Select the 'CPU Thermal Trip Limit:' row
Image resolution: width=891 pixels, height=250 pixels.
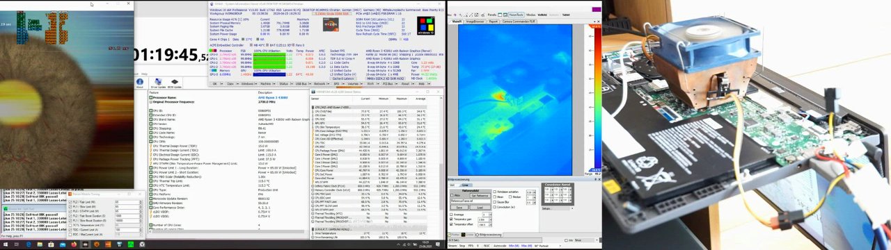[x=228, y=181]
